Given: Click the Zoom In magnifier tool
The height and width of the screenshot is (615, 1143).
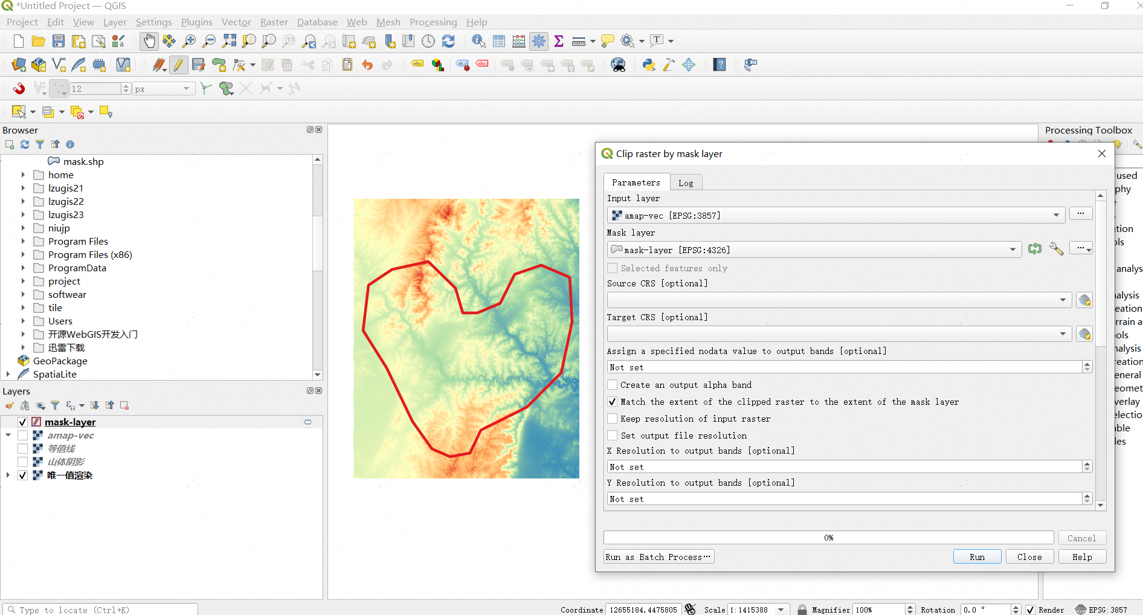Looking at the screenshot, I should tap(189, 41).
